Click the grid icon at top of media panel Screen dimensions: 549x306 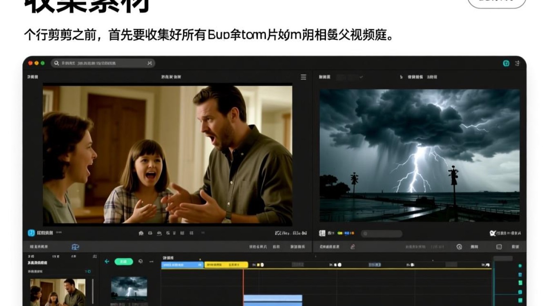[95, 257]
